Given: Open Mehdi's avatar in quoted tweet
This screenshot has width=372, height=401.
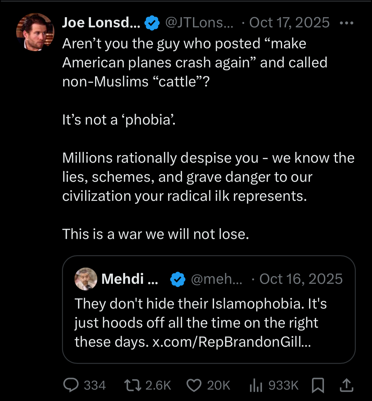Looking at the screenshot, I should 86,279.
